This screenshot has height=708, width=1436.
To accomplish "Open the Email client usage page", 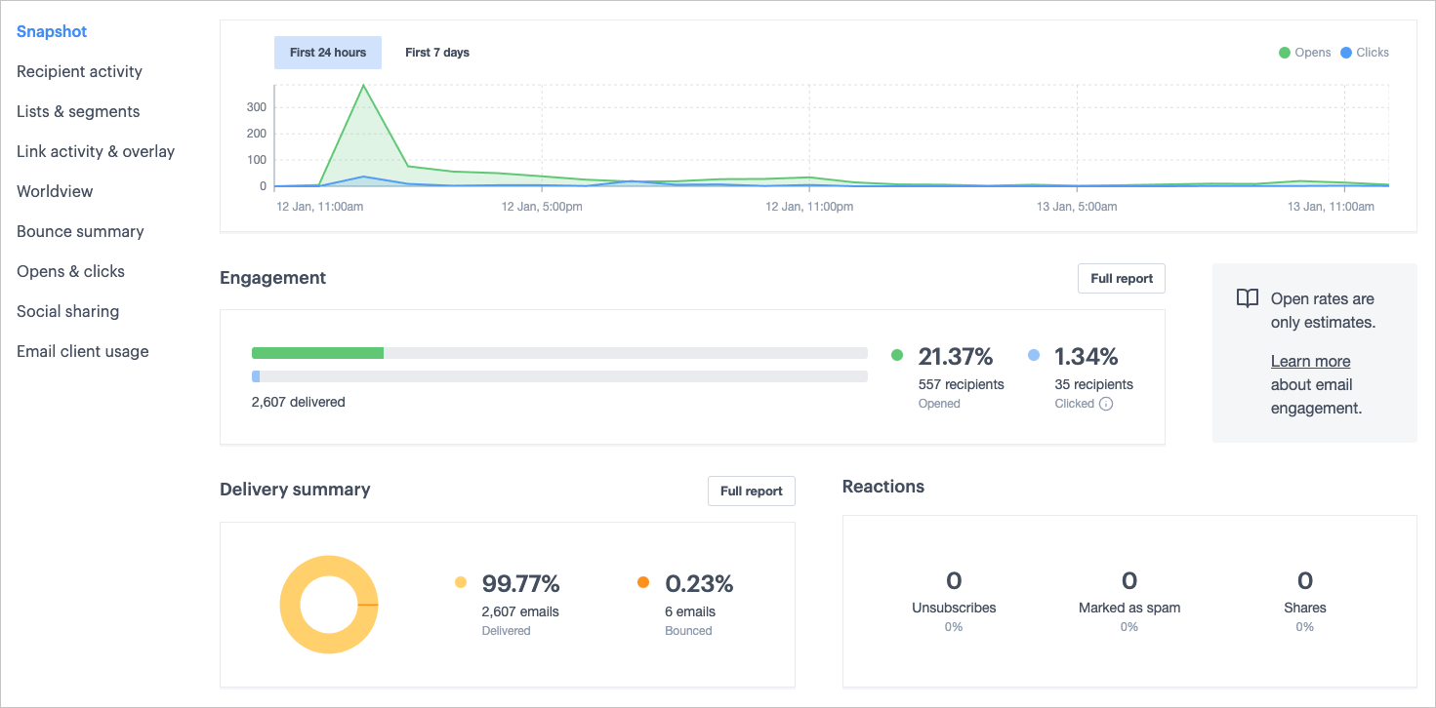I will [82, 351].
